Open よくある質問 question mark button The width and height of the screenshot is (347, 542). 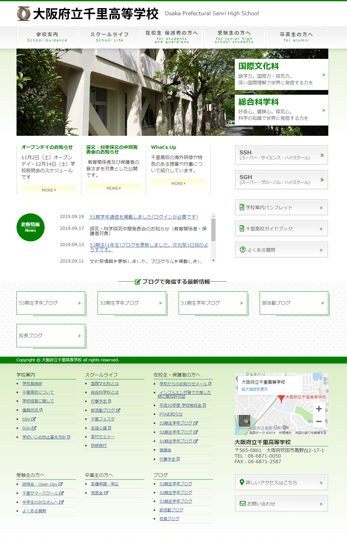pyautogui.click(x=281, y=250)
